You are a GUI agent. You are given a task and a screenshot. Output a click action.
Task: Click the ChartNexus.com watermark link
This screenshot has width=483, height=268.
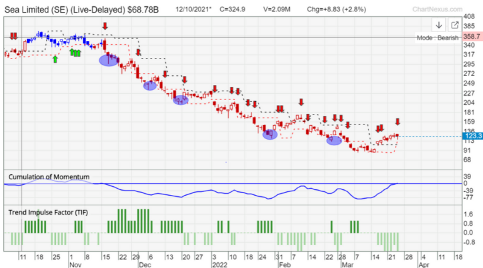pos(437,9)
